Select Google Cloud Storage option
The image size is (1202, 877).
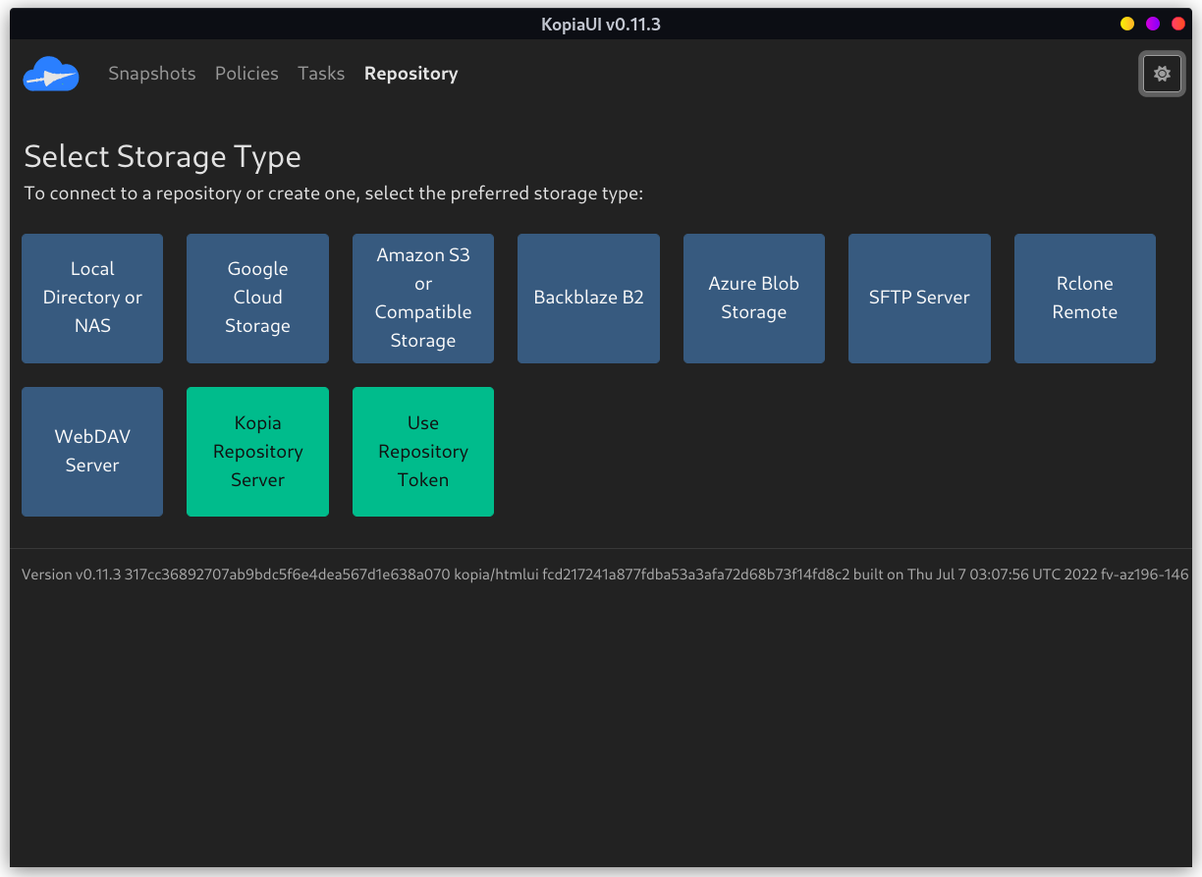tap(257, 298)
